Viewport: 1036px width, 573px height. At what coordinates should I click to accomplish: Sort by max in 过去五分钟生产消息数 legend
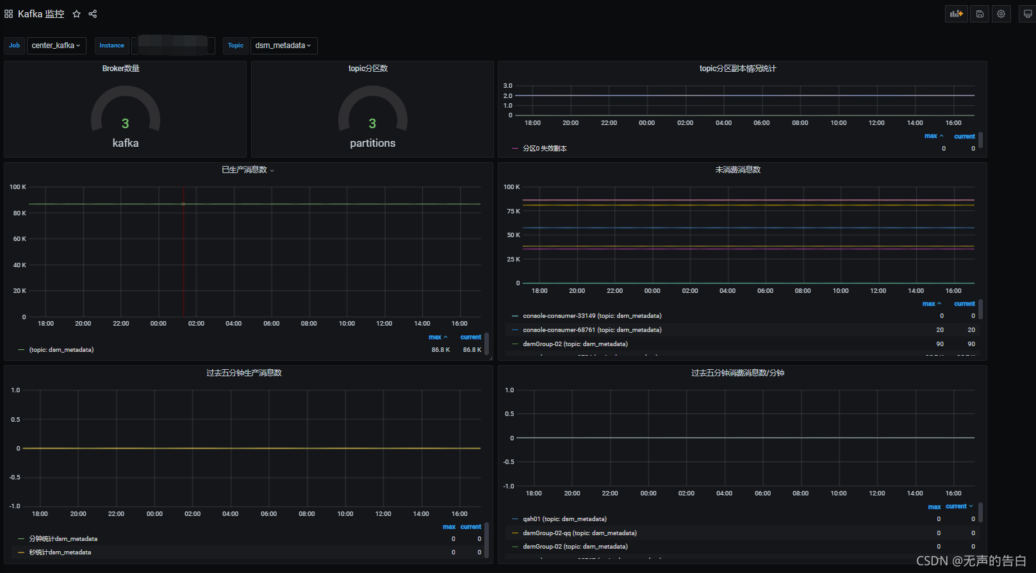pyautogui.click(x=449, y=527)
